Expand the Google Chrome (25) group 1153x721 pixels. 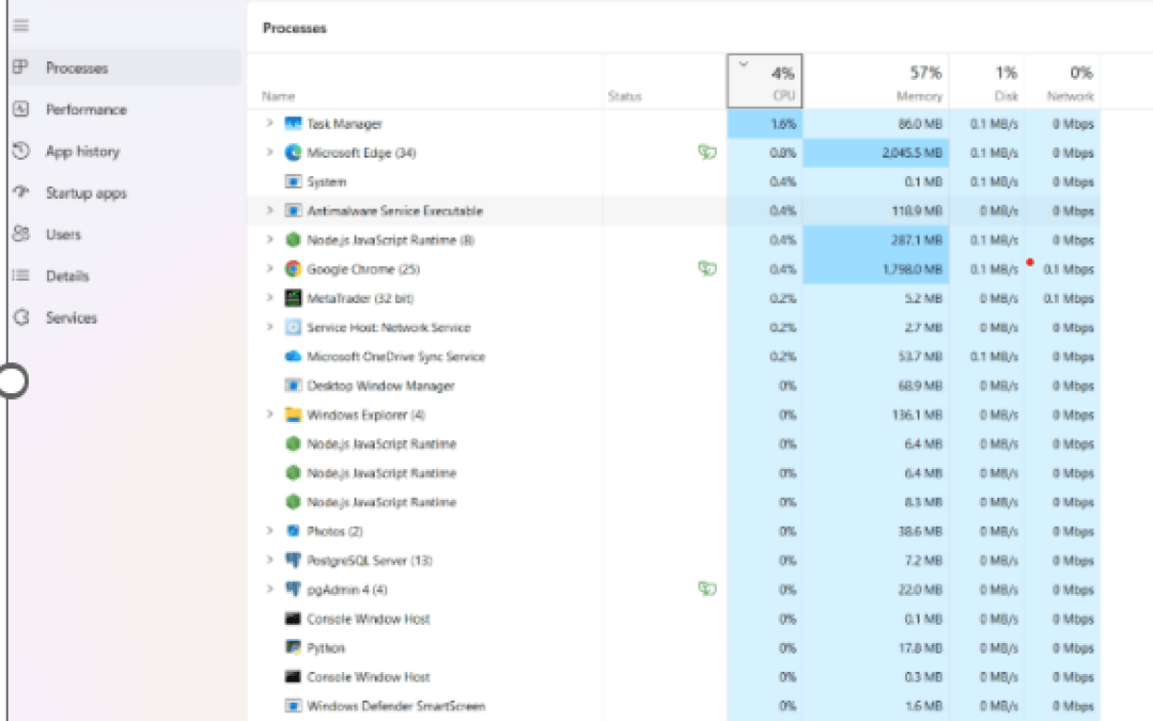pyautogui.click(x=270, y=269)
